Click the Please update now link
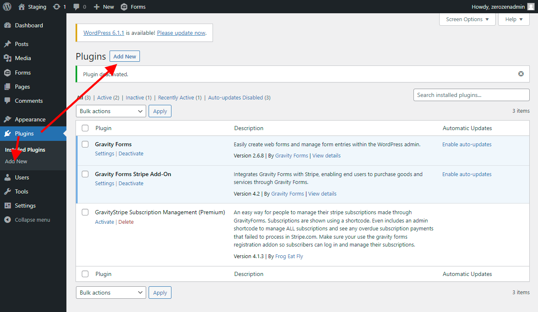This screenshot has height=312, width=538. pos(181,33)
